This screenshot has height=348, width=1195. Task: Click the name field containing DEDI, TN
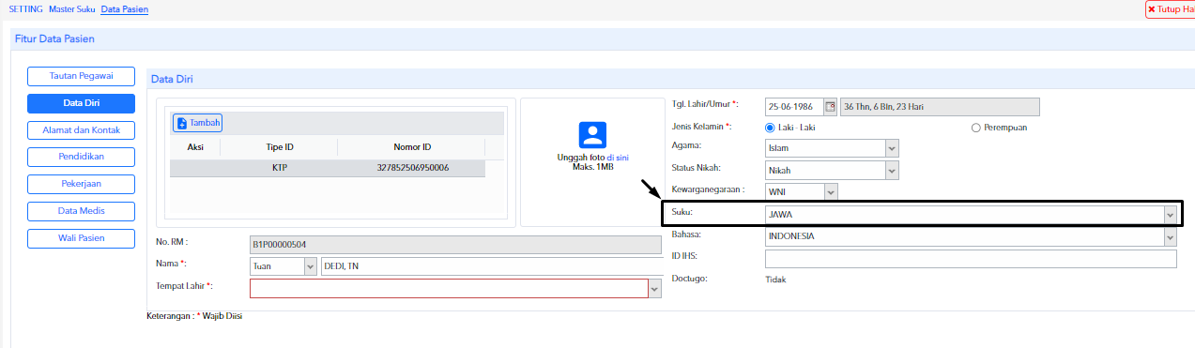(x=492, y=266)
